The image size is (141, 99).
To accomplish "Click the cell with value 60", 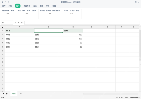I will click(x=73, y=47).
